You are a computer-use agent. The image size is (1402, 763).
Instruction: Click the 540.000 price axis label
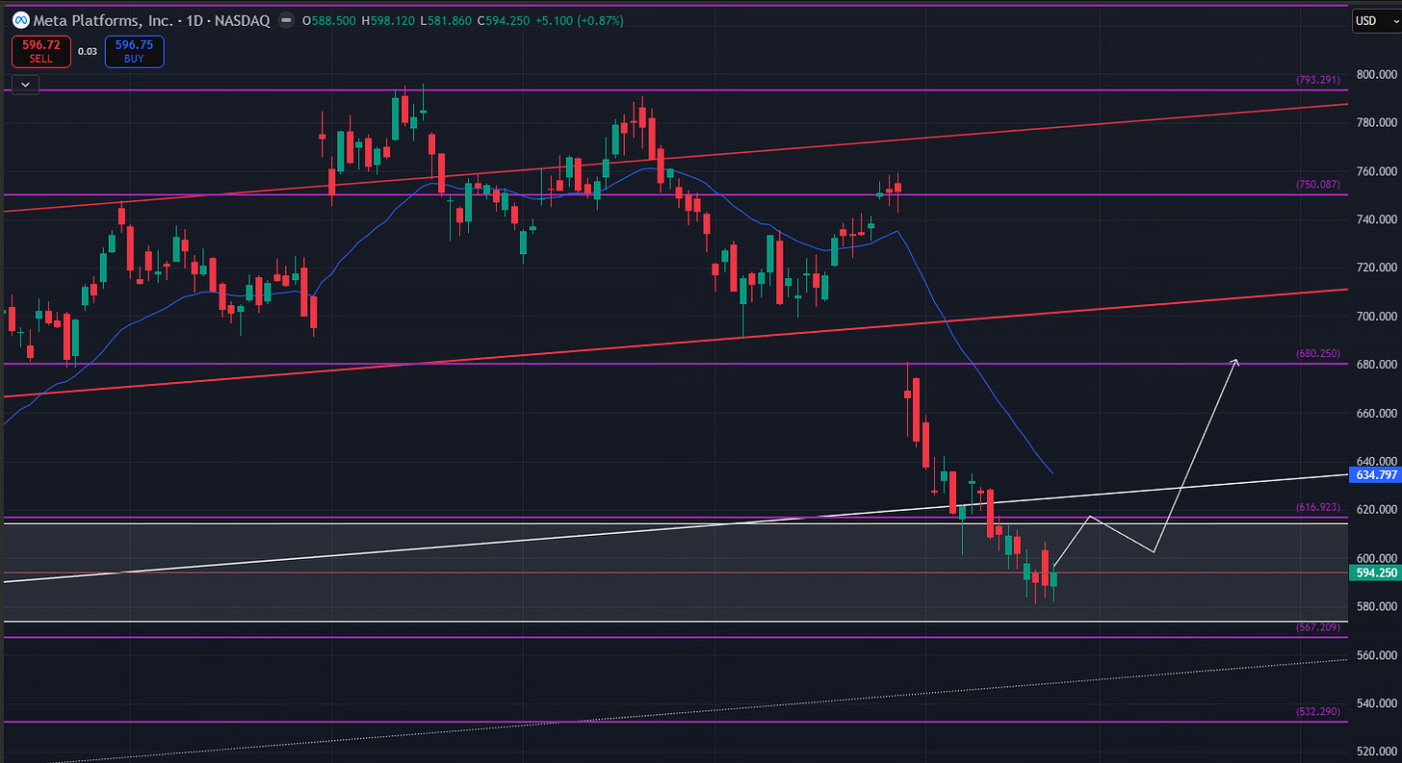pos(1377,703)
